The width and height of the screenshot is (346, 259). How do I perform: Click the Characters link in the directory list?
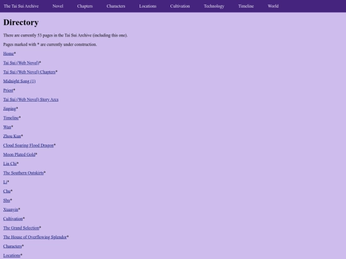(x=13, y=246)
